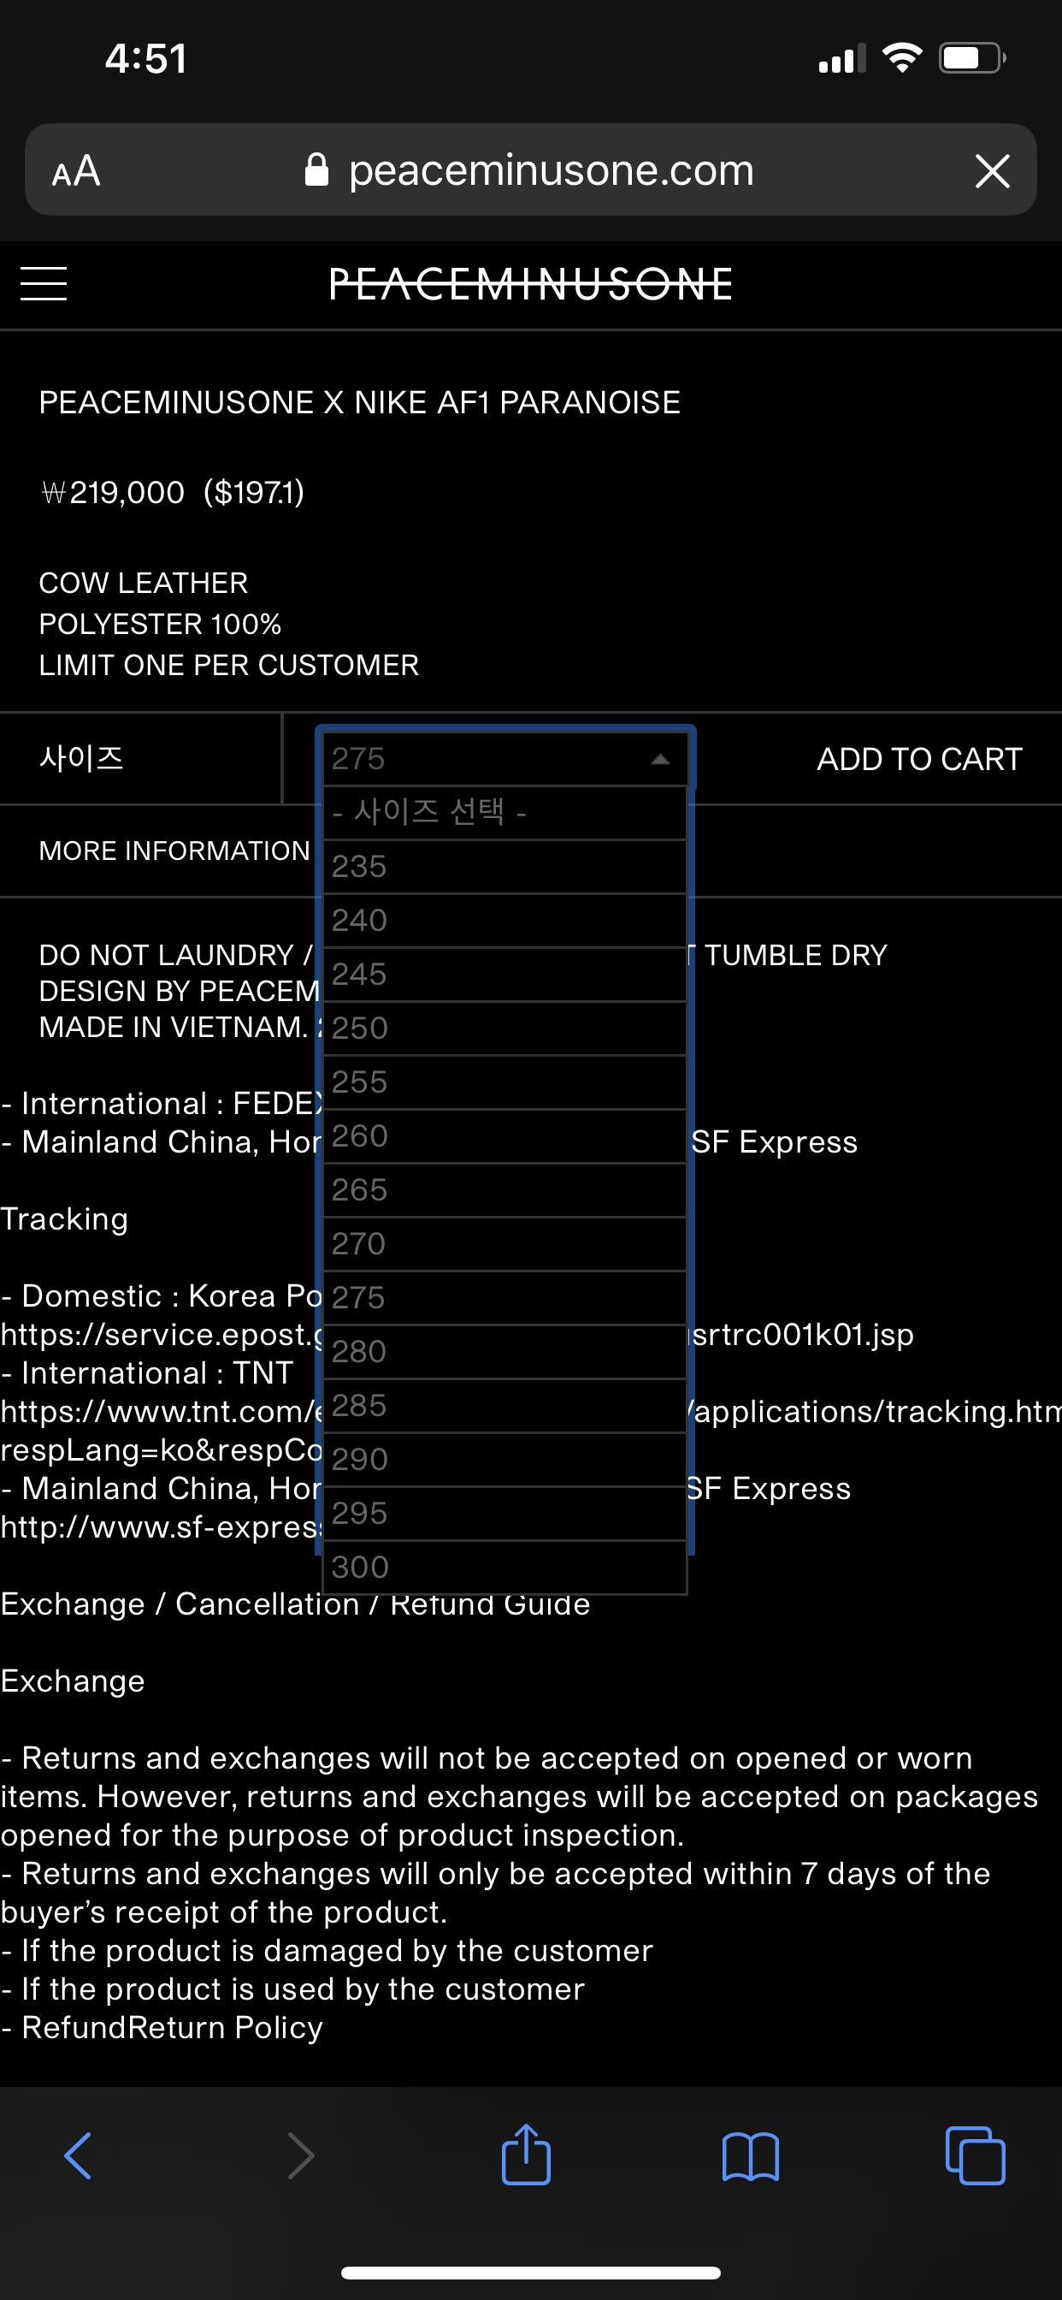Screen dimensions: 1062x2300
Task: Open Safari tabs overview icon
Action: tap(975, 2155)
